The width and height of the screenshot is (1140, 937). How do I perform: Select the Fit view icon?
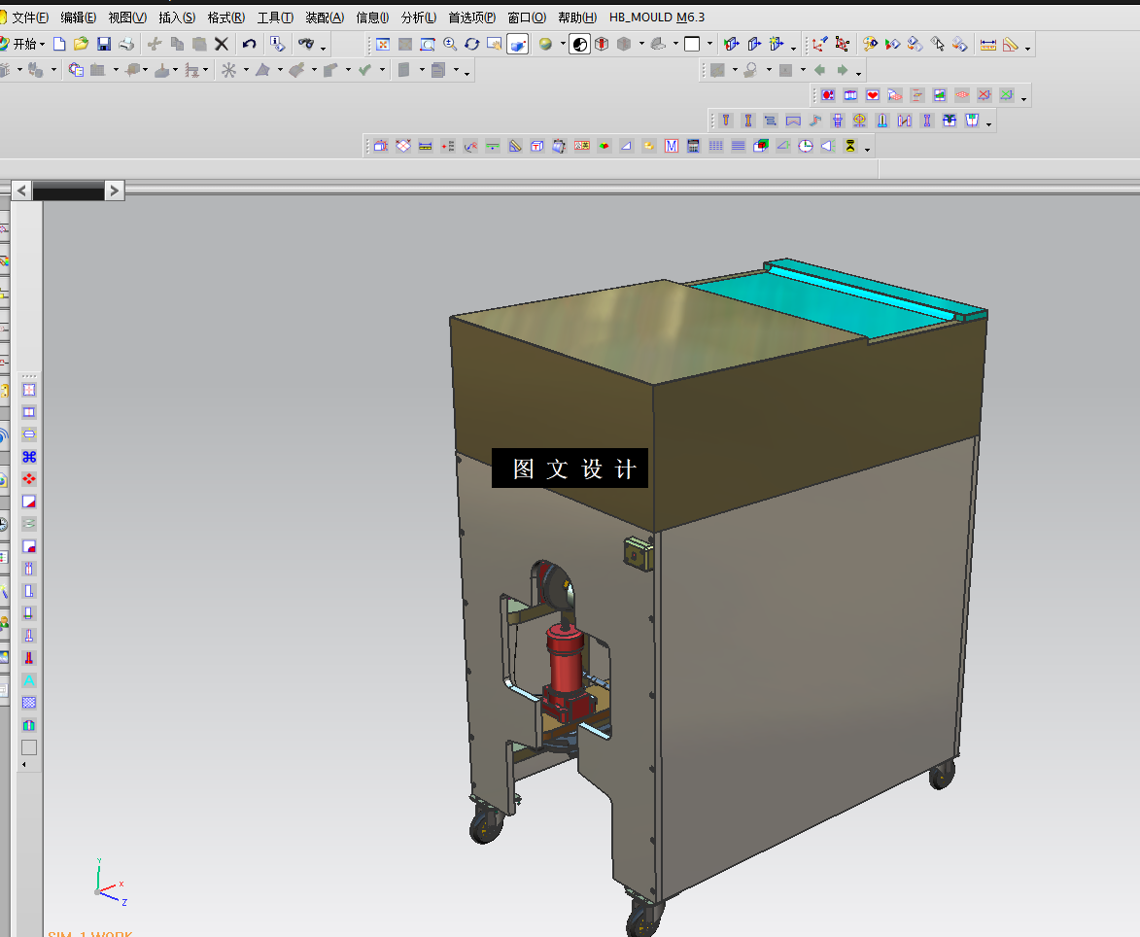click(383, 45)
